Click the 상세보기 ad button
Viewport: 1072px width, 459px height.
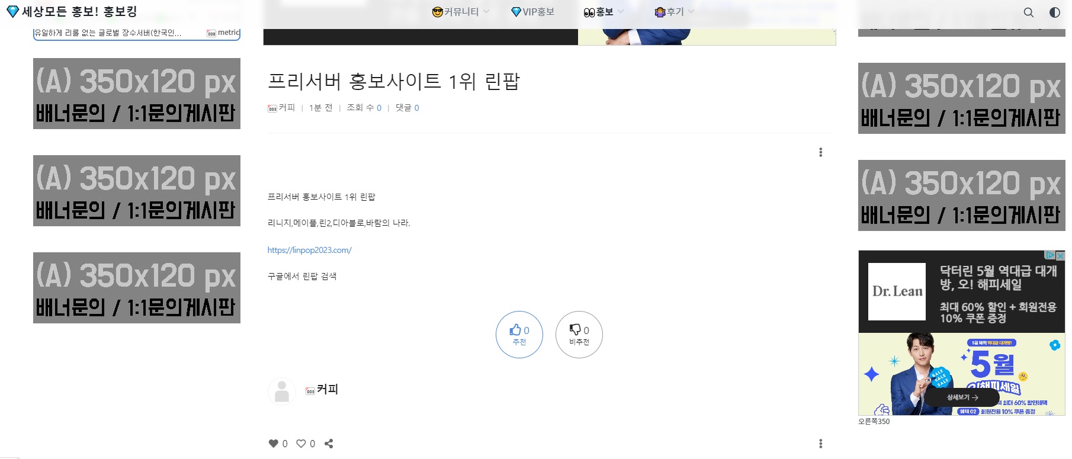click(x=962, y=397)
